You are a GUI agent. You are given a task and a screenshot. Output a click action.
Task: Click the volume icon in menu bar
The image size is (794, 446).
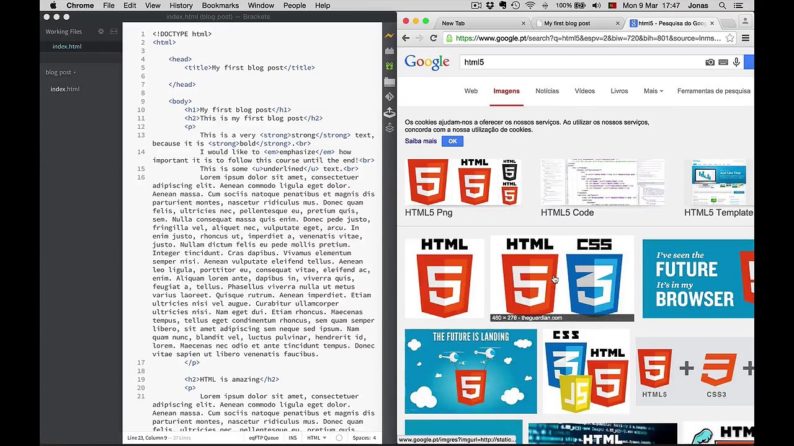click(x=596, y=6)
